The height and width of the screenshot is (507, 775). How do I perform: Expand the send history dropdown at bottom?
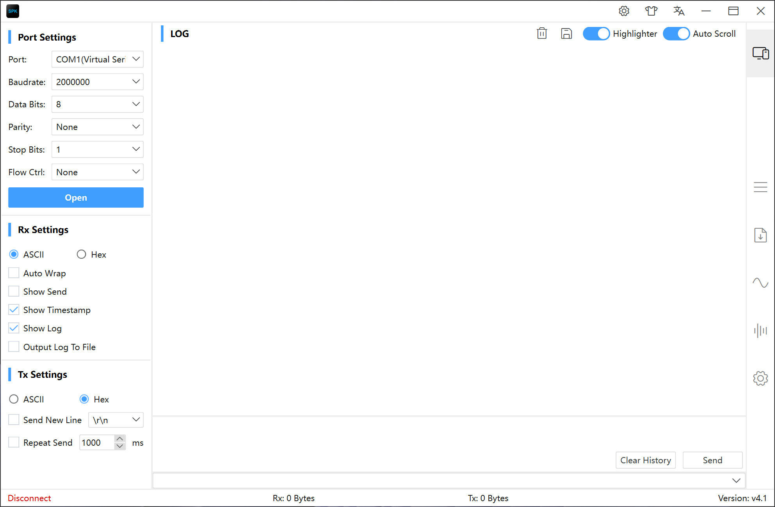736,480
